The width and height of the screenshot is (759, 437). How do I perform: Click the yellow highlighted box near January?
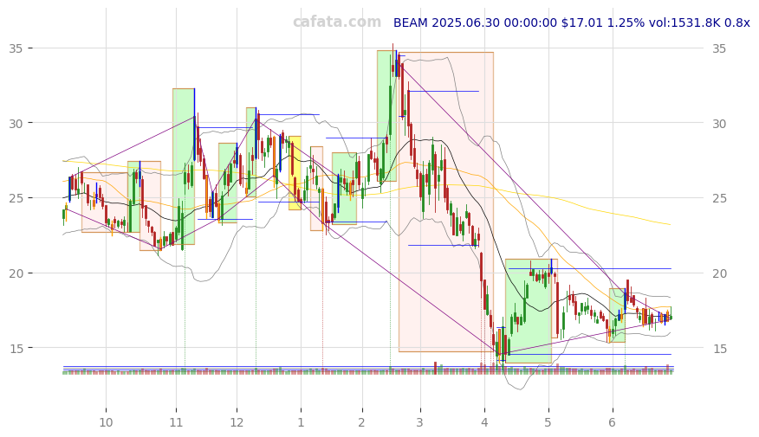pos(295,173)
